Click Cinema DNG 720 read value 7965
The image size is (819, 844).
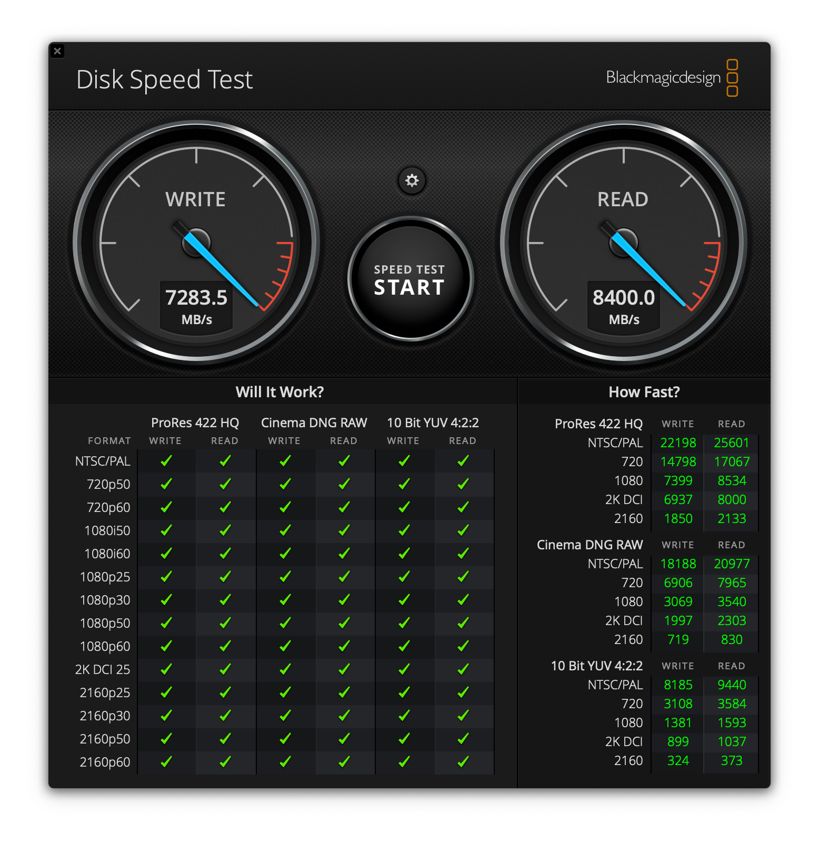click(x=732, y=583)
